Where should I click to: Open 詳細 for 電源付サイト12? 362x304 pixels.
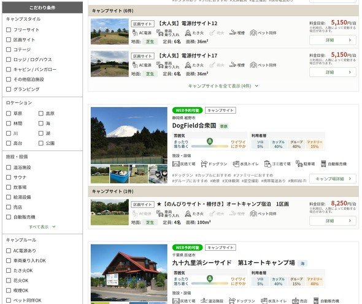click(333, 40)
